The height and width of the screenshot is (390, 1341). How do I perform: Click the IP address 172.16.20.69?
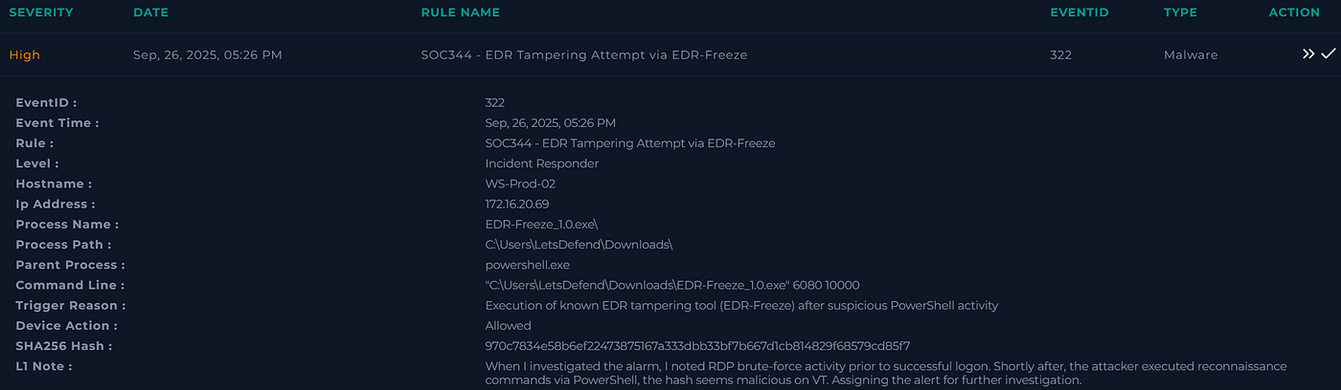517,204
